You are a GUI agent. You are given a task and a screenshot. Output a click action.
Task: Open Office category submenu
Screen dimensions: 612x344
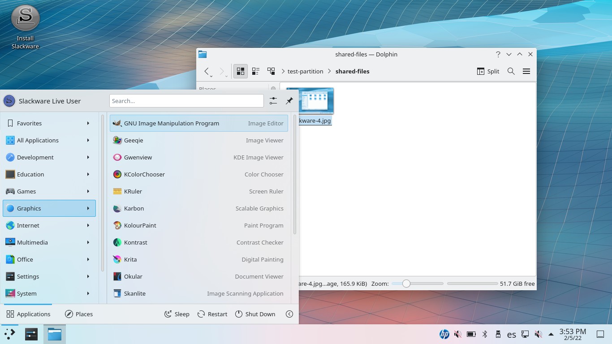49,259
